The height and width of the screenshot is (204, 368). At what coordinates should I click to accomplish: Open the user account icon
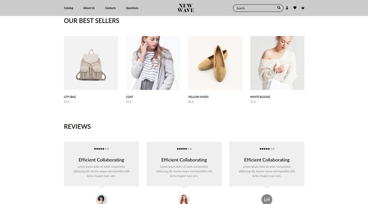click(x=287, y=8)
